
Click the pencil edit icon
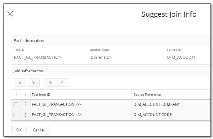coord(62,82)
